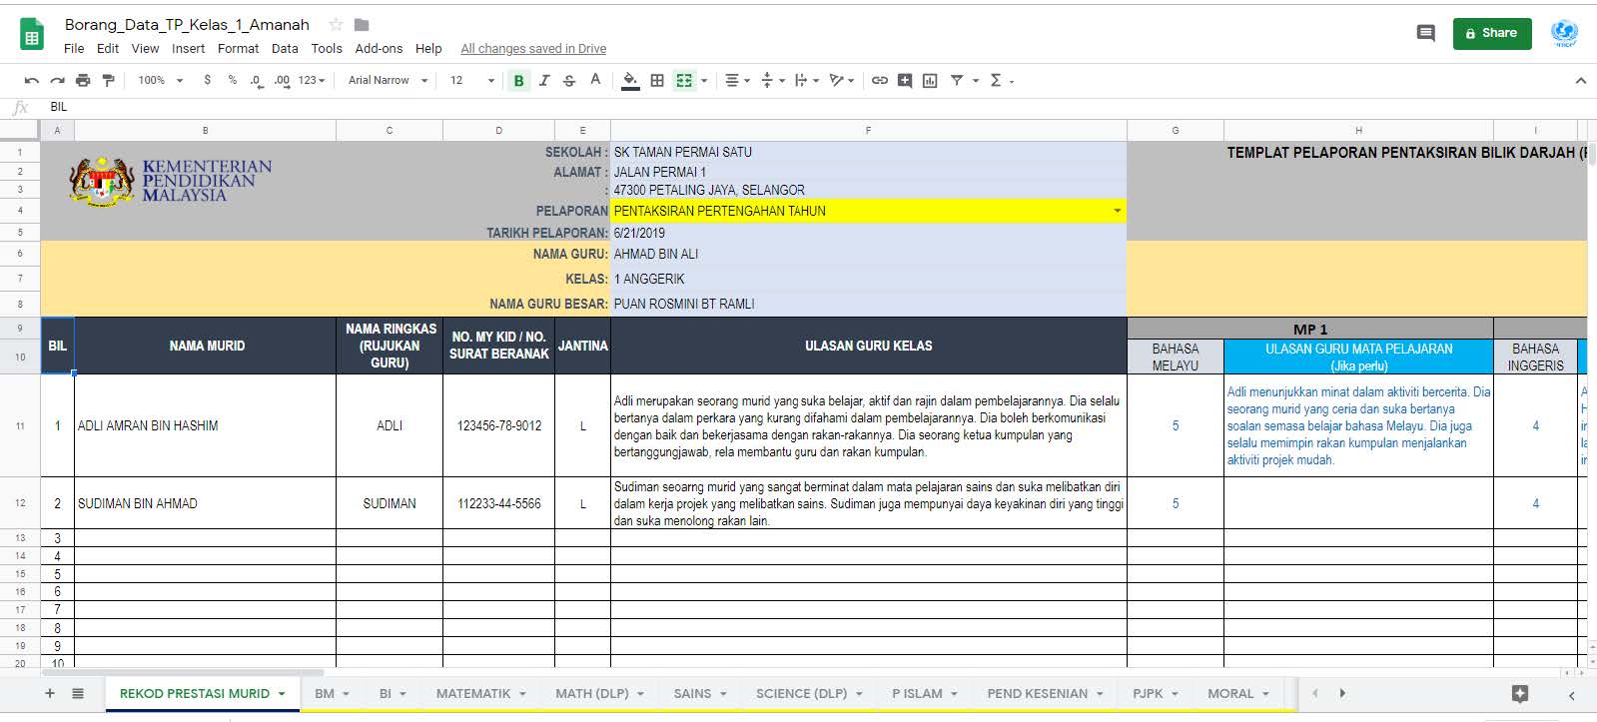Click the green Share button

[x=1492, y=33]
